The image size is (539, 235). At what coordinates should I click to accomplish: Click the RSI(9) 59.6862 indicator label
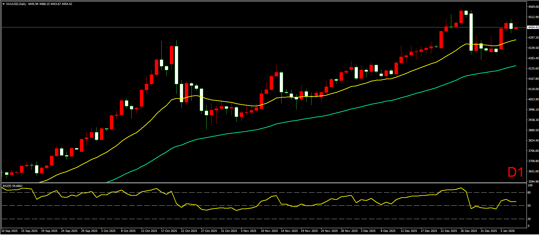point(12,186)
